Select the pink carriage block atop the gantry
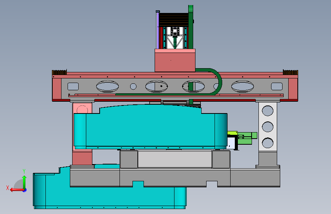The image size is (331, 214). coord(175,61)
